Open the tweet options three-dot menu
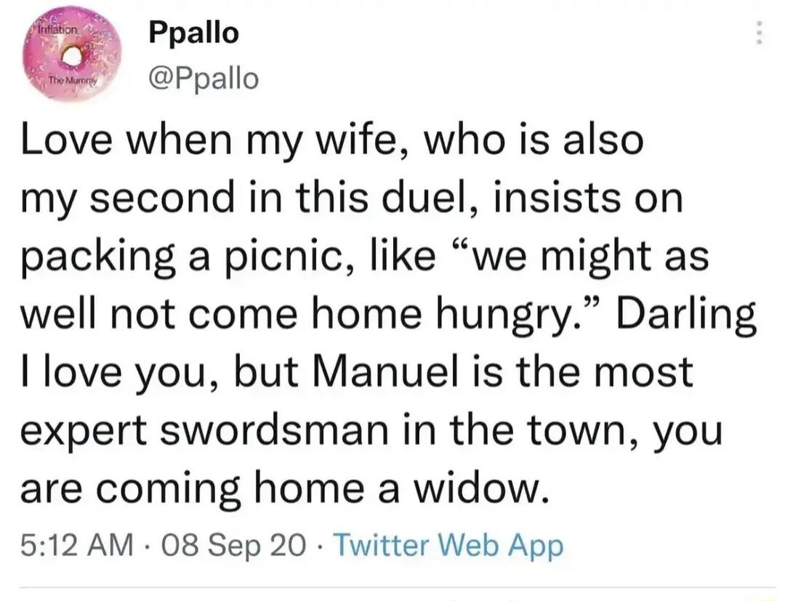The height and width of the screenshot is (601, 785). (x=760, y=33)
